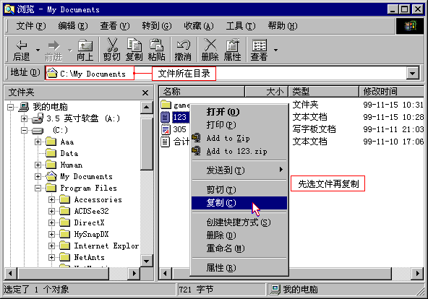Click the 后退 back arrow toolbar icon

click(x=22, y=45)
